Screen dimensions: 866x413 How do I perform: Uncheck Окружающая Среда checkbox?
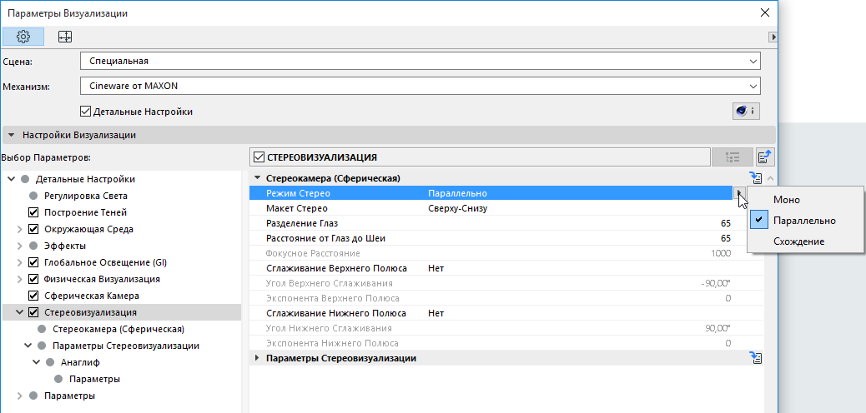[33, 229]
